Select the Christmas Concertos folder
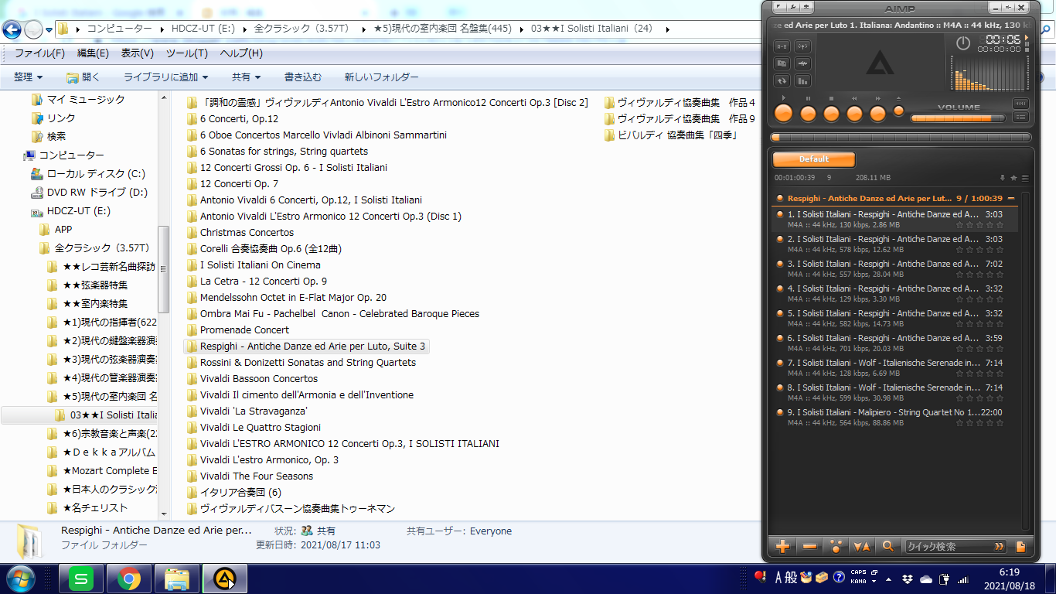The image size is (1056, 594). (x=240, y=233)
